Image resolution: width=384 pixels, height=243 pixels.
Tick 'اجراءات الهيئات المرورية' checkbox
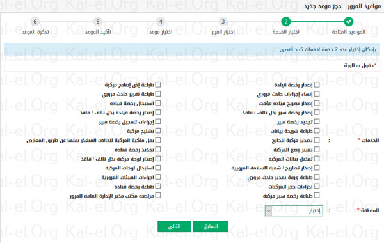coord(158,176)
